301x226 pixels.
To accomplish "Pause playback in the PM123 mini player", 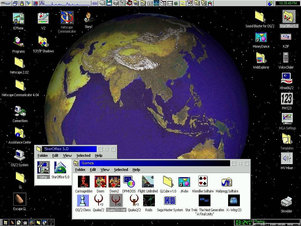I will [x=277, y=225].
